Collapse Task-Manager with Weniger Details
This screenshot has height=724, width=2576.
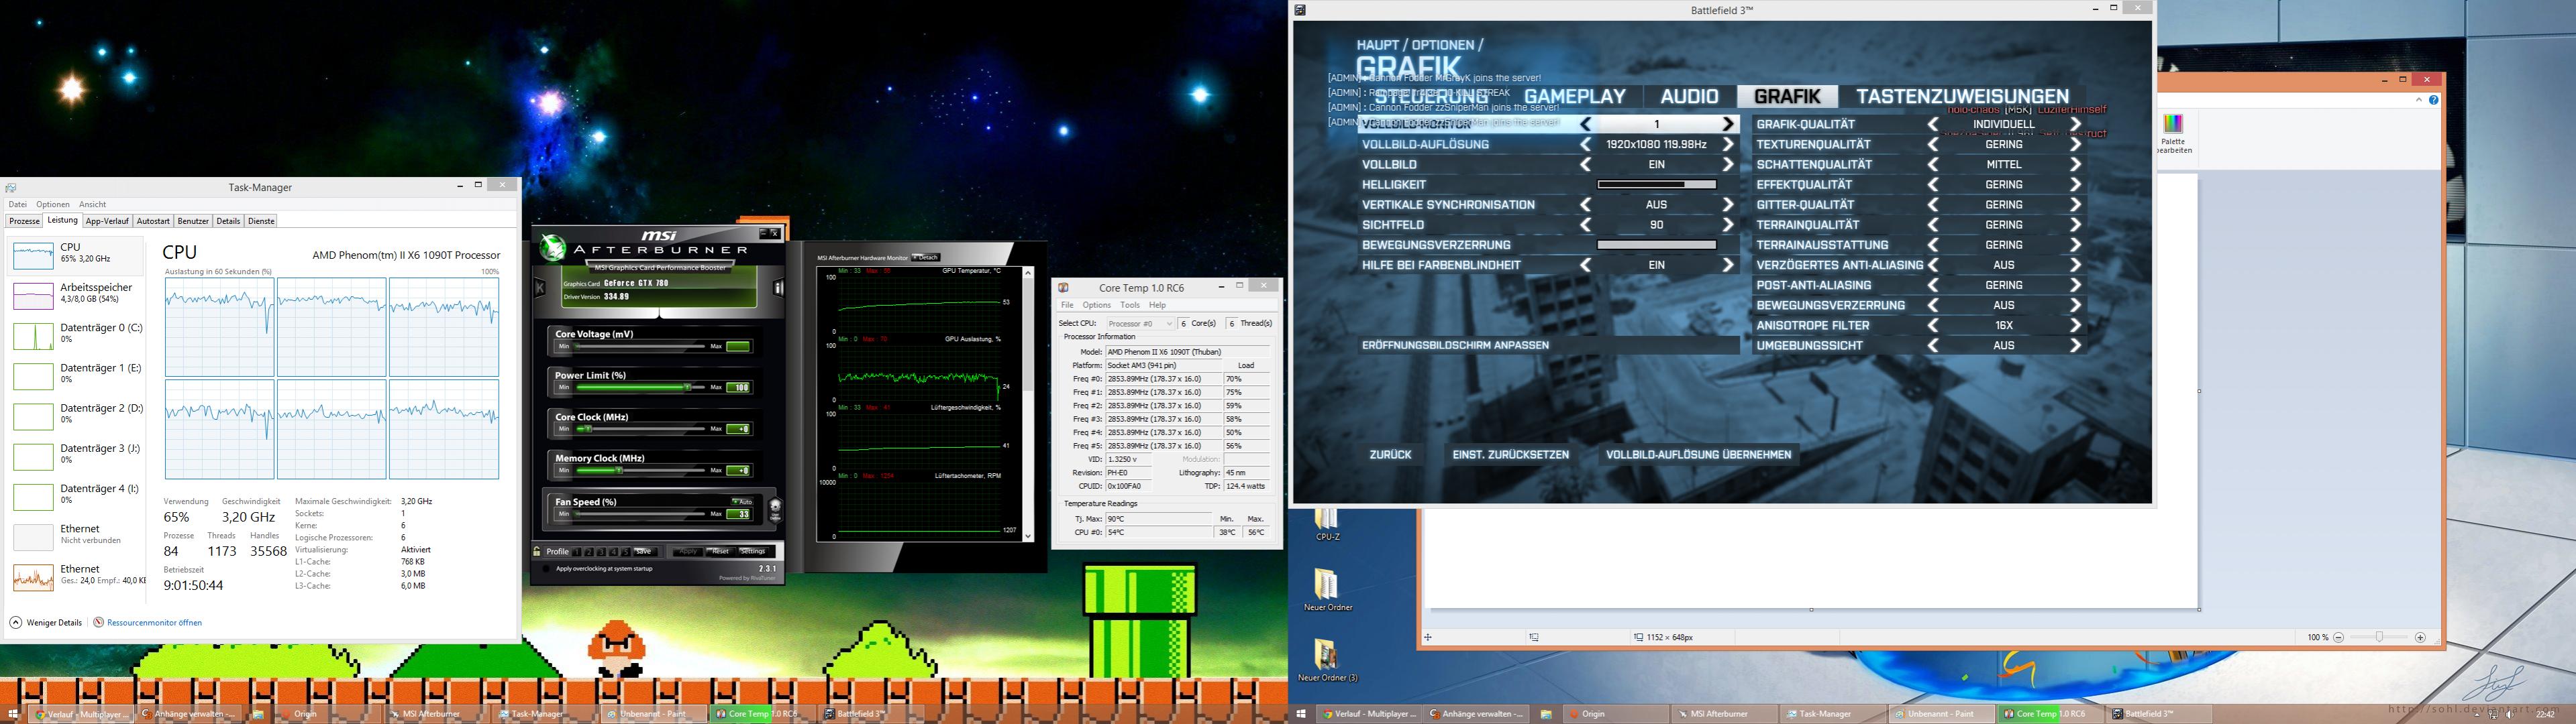point(46,622)
